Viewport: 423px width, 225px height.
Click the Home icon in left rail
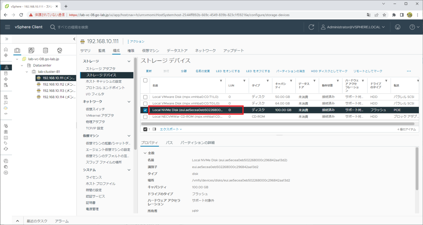point(6,50)
